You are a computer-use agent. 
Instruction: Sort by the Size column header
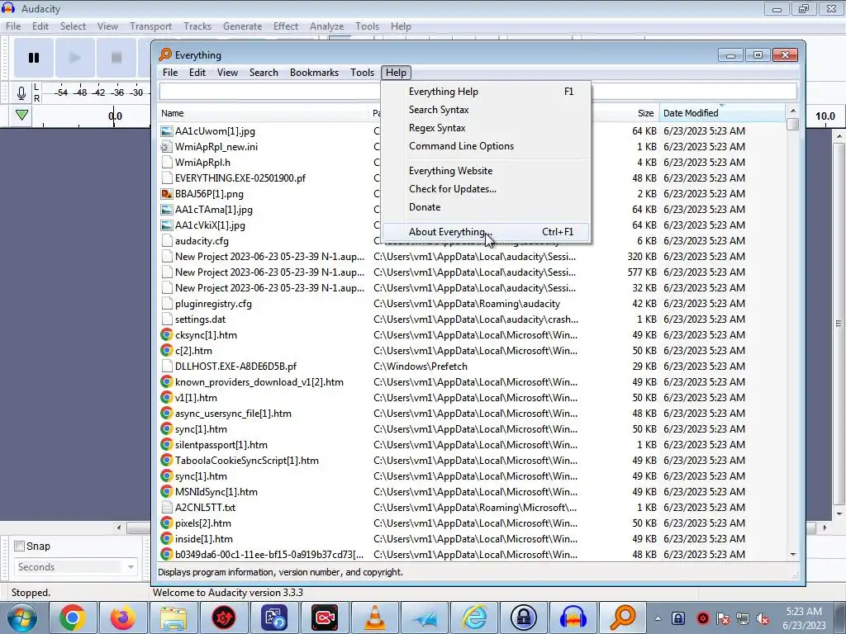click(645, 113)
